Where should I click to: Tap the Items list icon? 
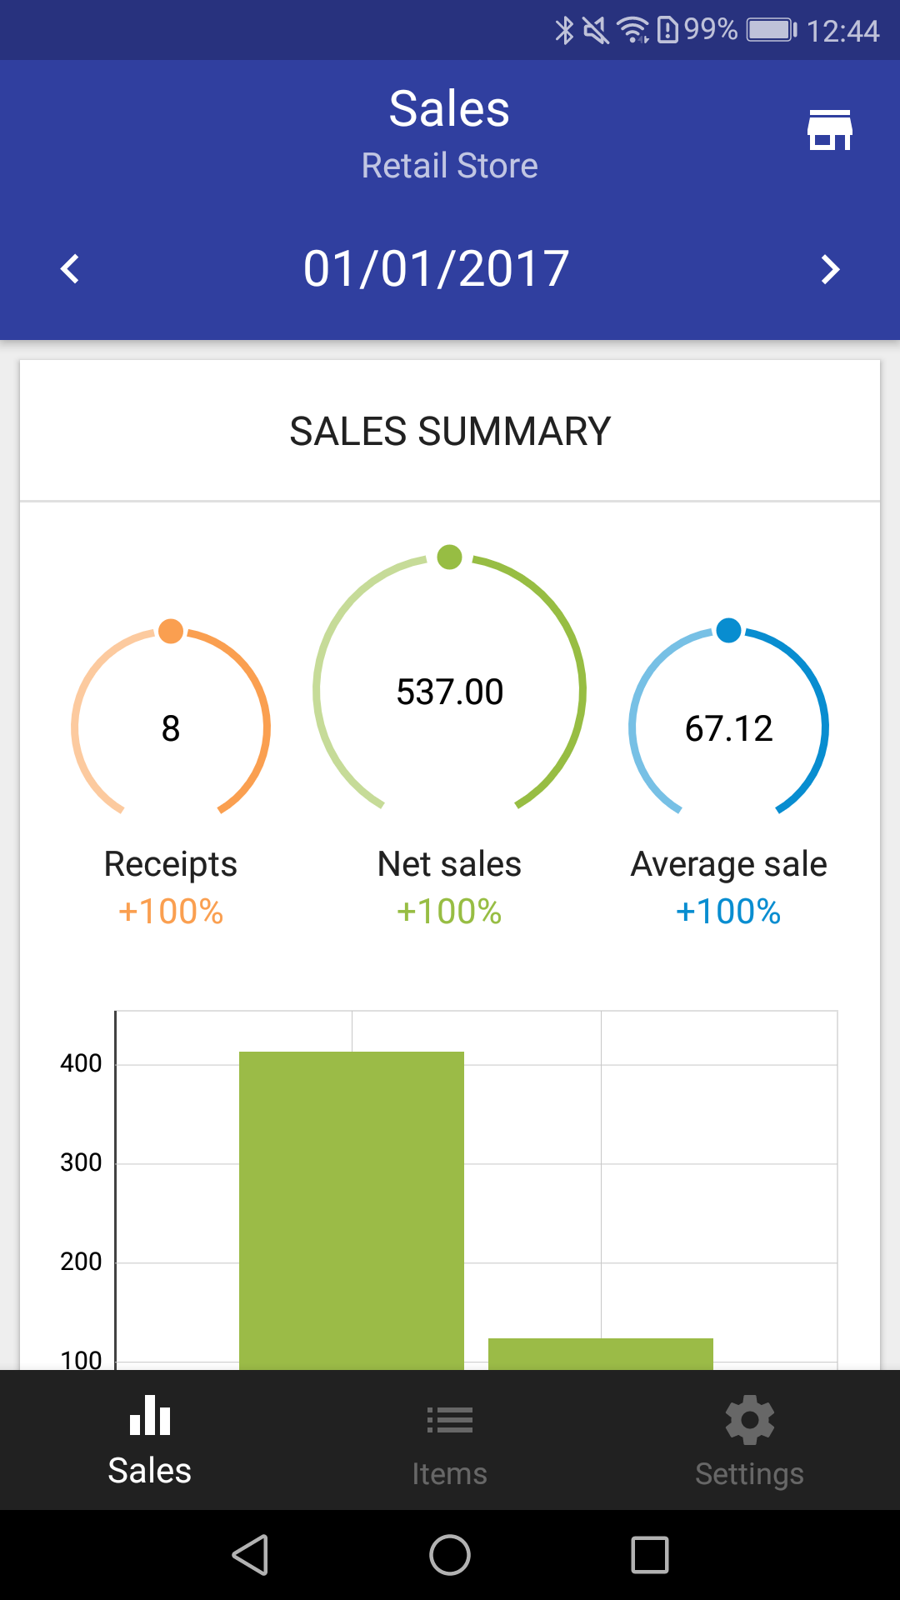tap(450, 1419)
